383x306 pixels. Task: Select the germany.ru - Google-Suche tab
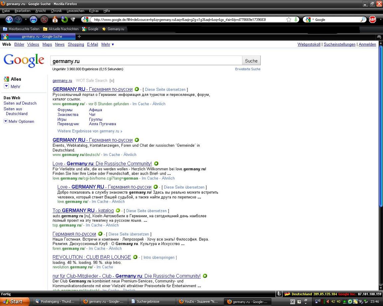click(x=38, y=37)
